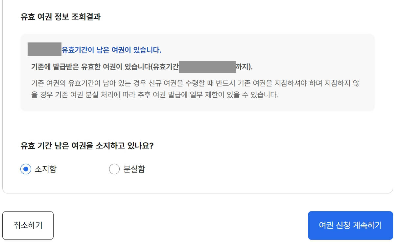Confirm passport possession by clicking 소지함
Viewport: 402px width, 251px height.
pyautogui.click(x=26, y=169)
